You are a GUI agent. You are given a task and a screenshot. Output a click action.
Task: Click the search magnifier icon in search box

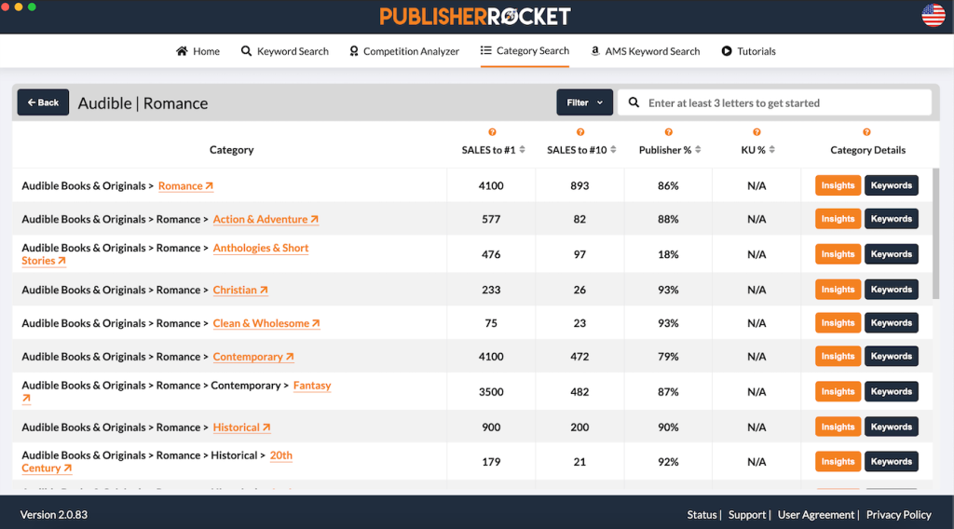click(x=634, y=102)
